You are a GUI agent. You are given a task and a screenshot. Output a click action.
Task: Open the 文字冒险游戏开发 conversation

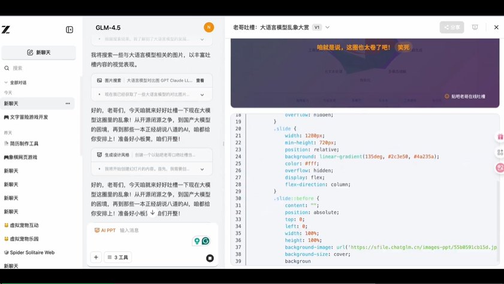pos(26,117)
